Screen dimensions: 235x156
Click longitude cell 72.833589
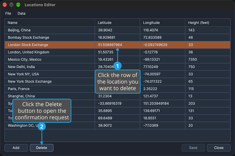(162, 38)
